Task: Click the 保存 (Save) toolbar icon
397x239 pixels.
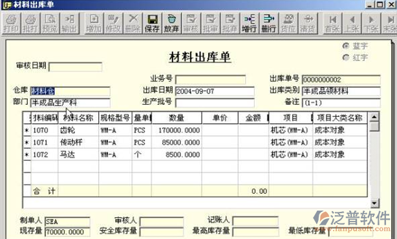Action: click(x=152, y=23)
